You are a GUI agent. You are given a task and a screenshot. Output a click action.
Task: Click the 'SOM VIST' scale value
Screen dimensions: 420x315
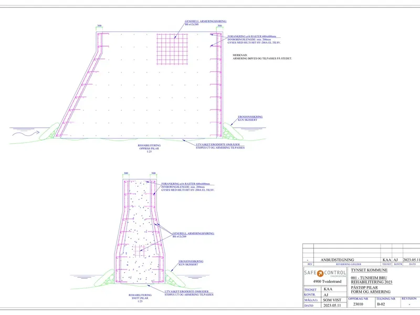(332, 300)
